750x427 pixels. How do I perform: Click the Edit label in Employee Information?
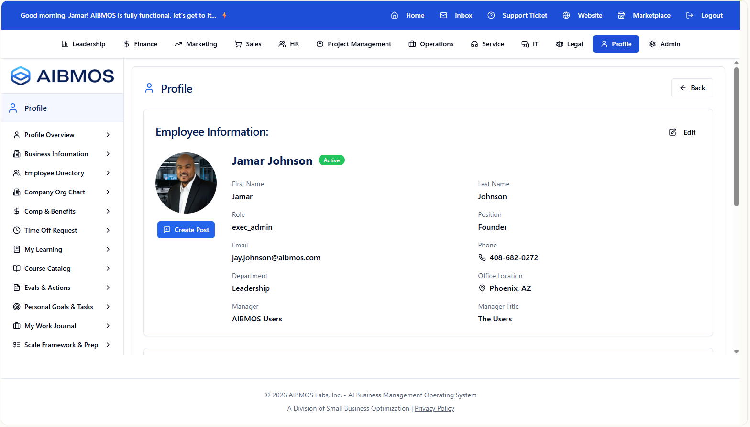point(690,132)
